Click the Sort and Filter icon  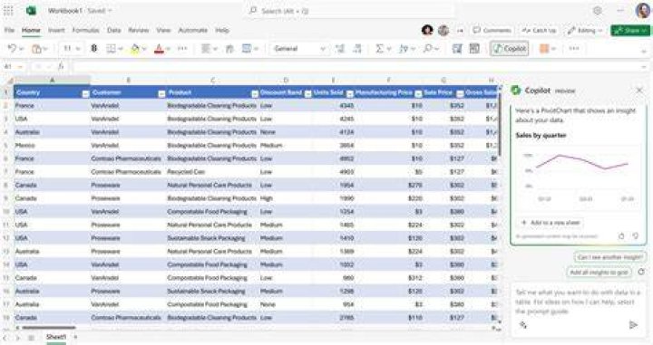[403, 49]
